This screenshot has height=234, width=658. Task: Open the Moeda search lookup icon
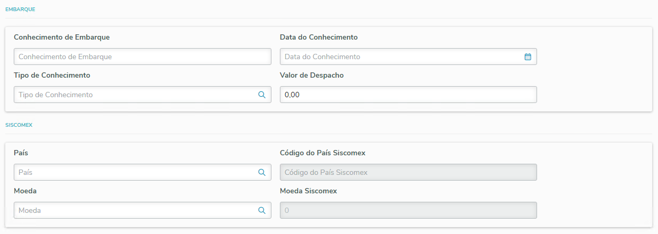[261, 210]
